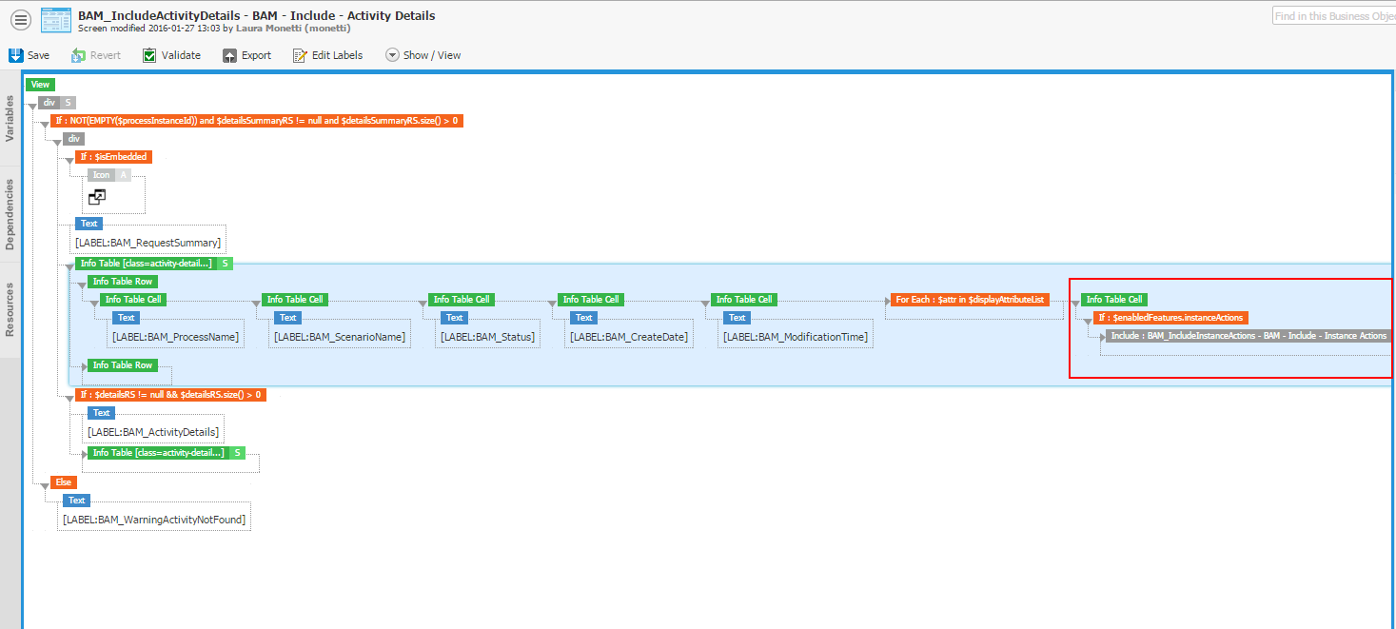
Task: Collapse the If $detailsRS != null node triangle
Action: point(69,397)
